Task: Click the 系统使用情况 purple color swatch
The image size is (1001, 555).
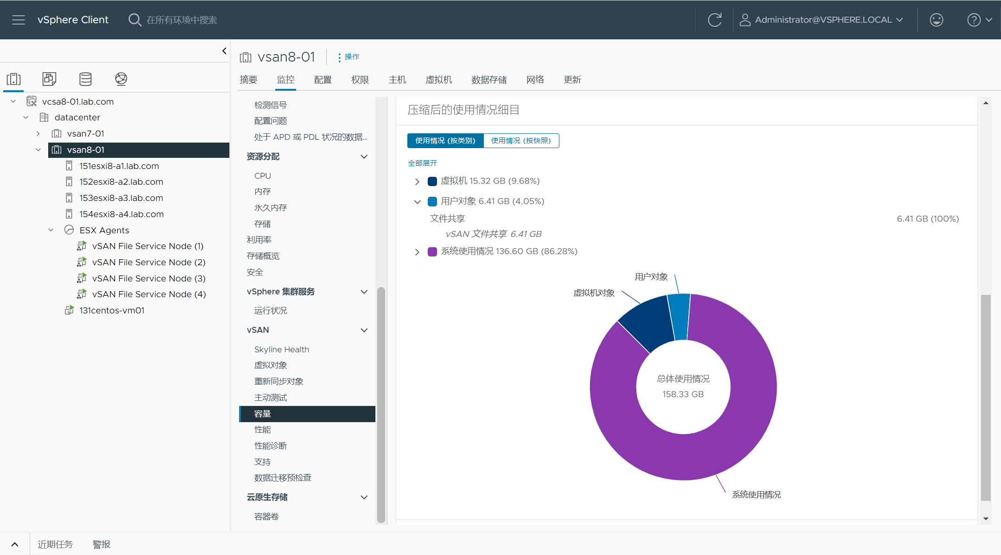Action: pyautogui.click(x=432, y=252)
